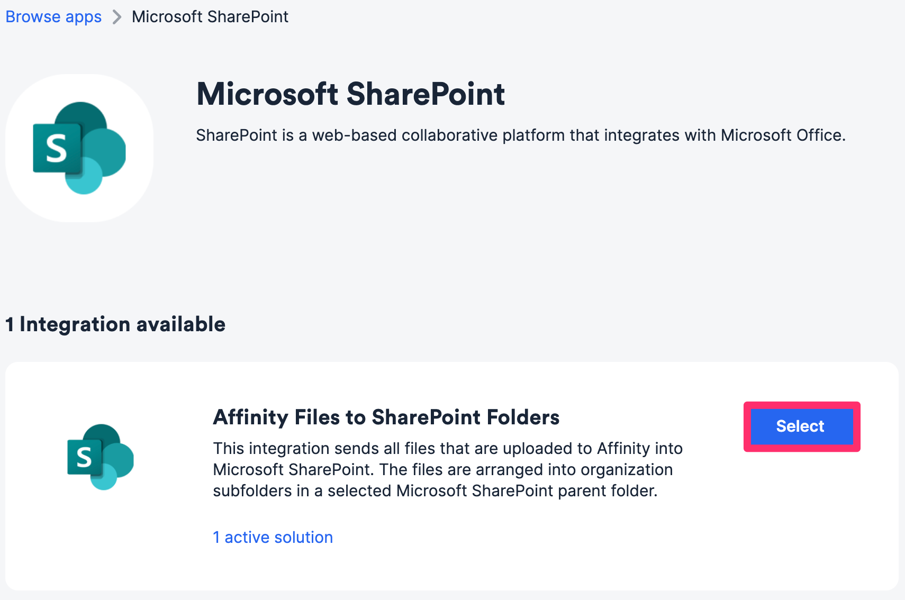Screen dimensions: 905x600
Task: Navigate using the Browse apps breadcrumb item
Action: click(x=53, y=16)
